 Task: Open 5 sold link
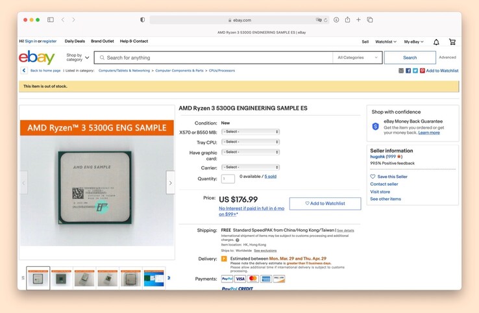pos(271,177)
